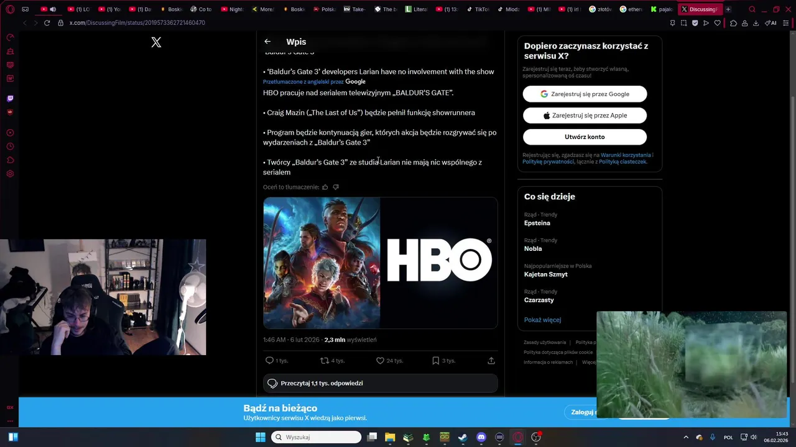Click the webcam overlay video
Image resolution: width=796 pixels, height=447 pixels.
tap(103, 297)
